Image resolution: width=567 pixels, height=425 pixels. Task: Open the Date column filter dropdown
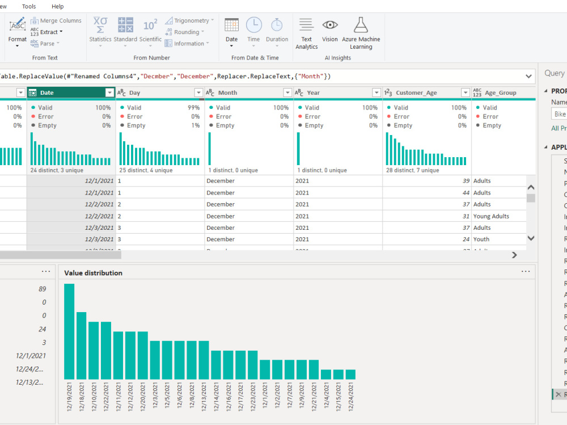click(109, 92)
